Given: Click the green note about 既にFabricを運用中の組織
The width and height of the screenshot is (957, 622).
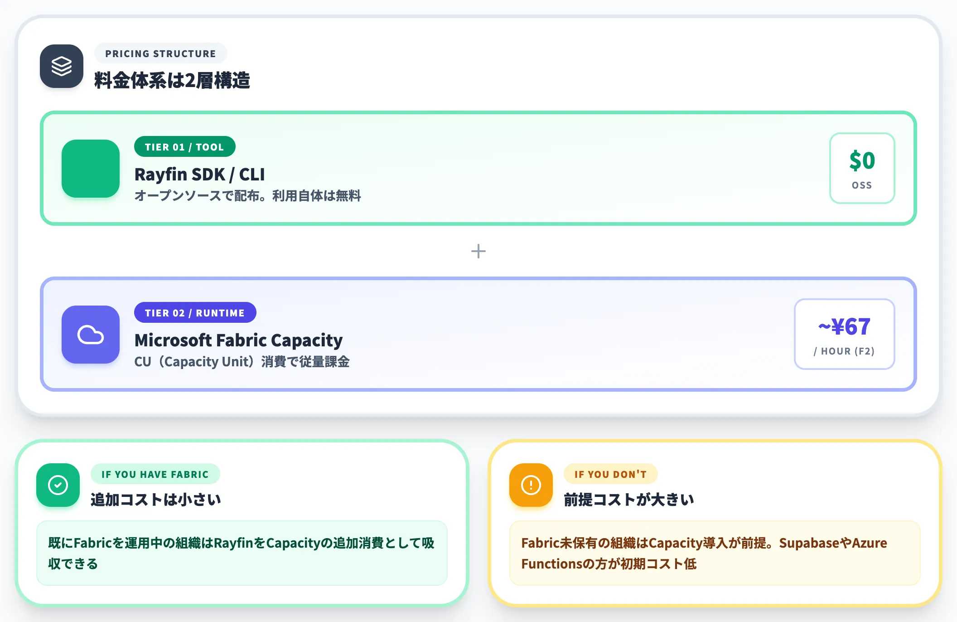Looking at the screenshot, I should pyautogui.click(x=242, y=553).
